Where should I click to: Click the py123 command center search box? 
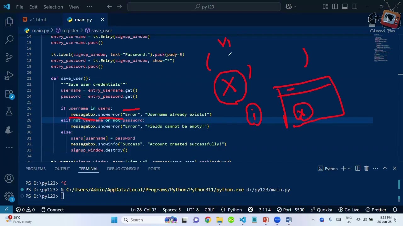[204, 7]
